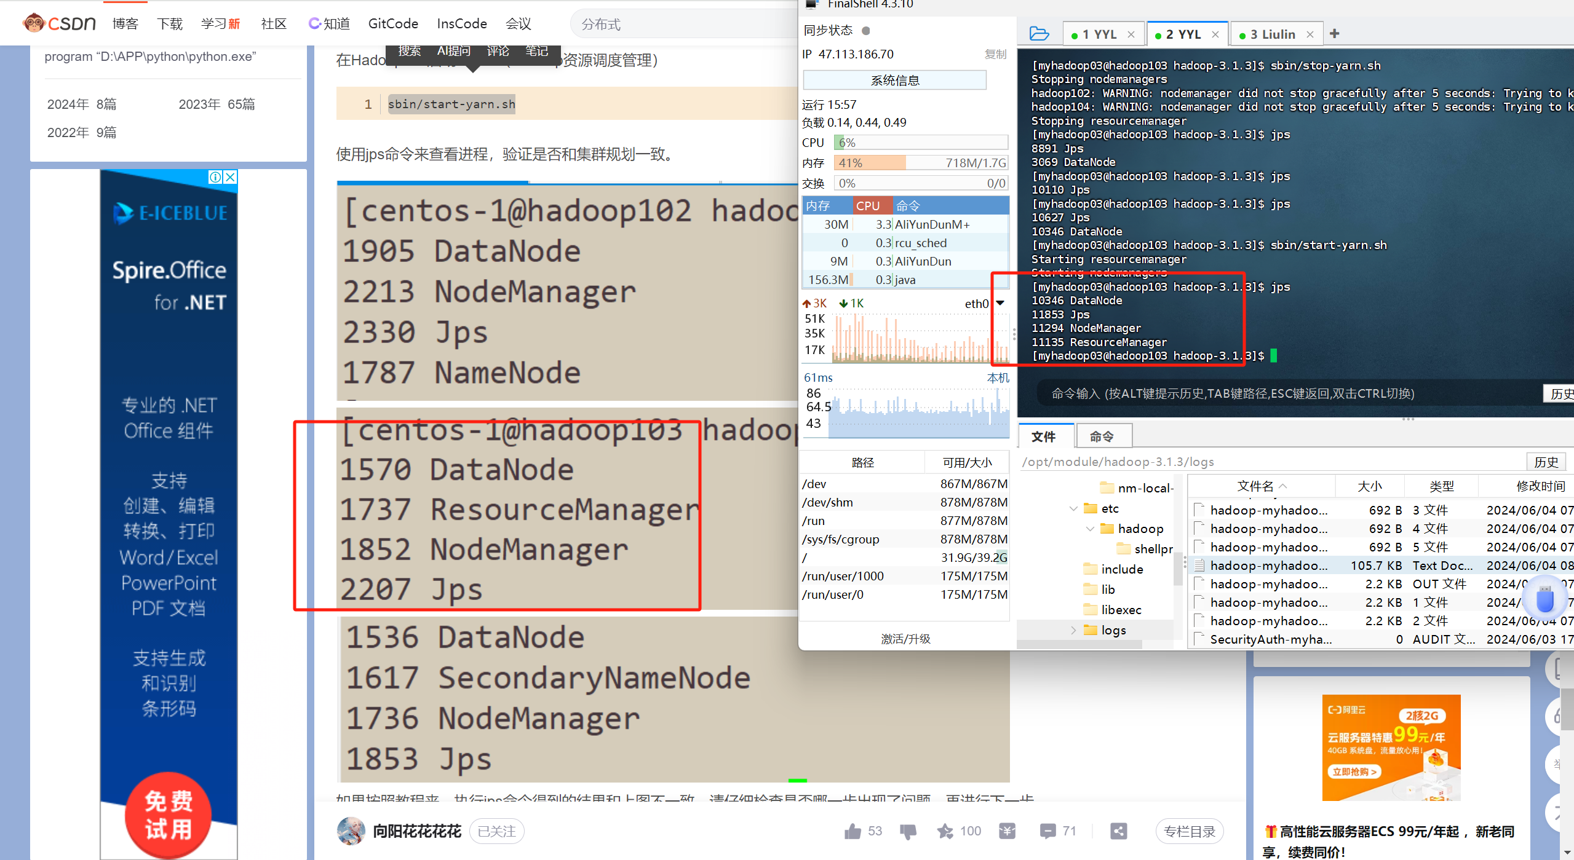Expand the logs folder in file tree
The image size is (1574, 860).
tap(1073, 630)
